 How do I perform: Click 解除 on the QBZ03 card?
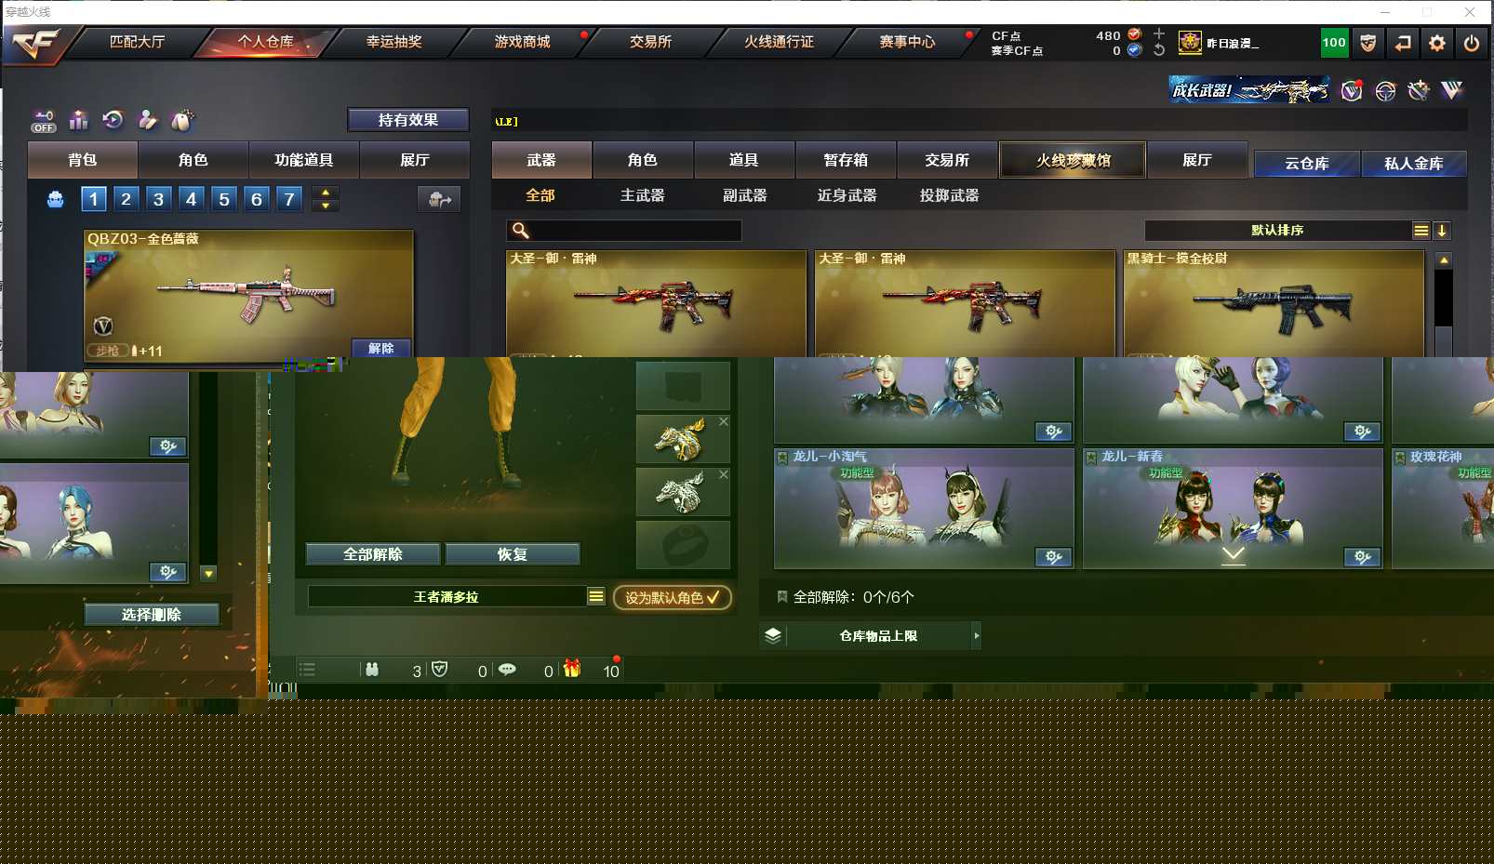pyautogui.click(x=381, y=349)
